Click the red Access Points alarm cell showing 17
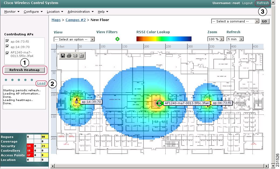This screenshot has width=280, height=169. click(x=30, y=155)
